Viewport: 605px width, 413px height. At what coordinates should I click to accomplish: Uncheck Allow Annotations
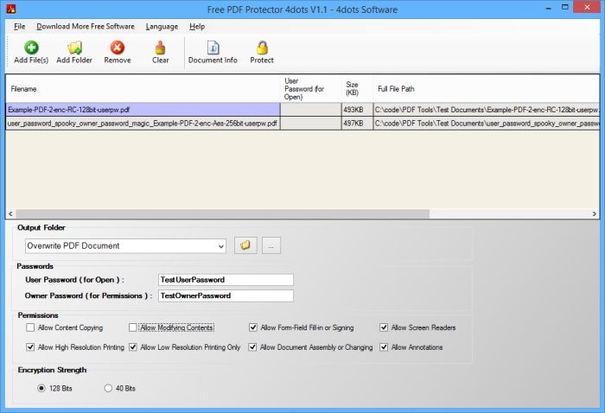(x=384, y=347)
